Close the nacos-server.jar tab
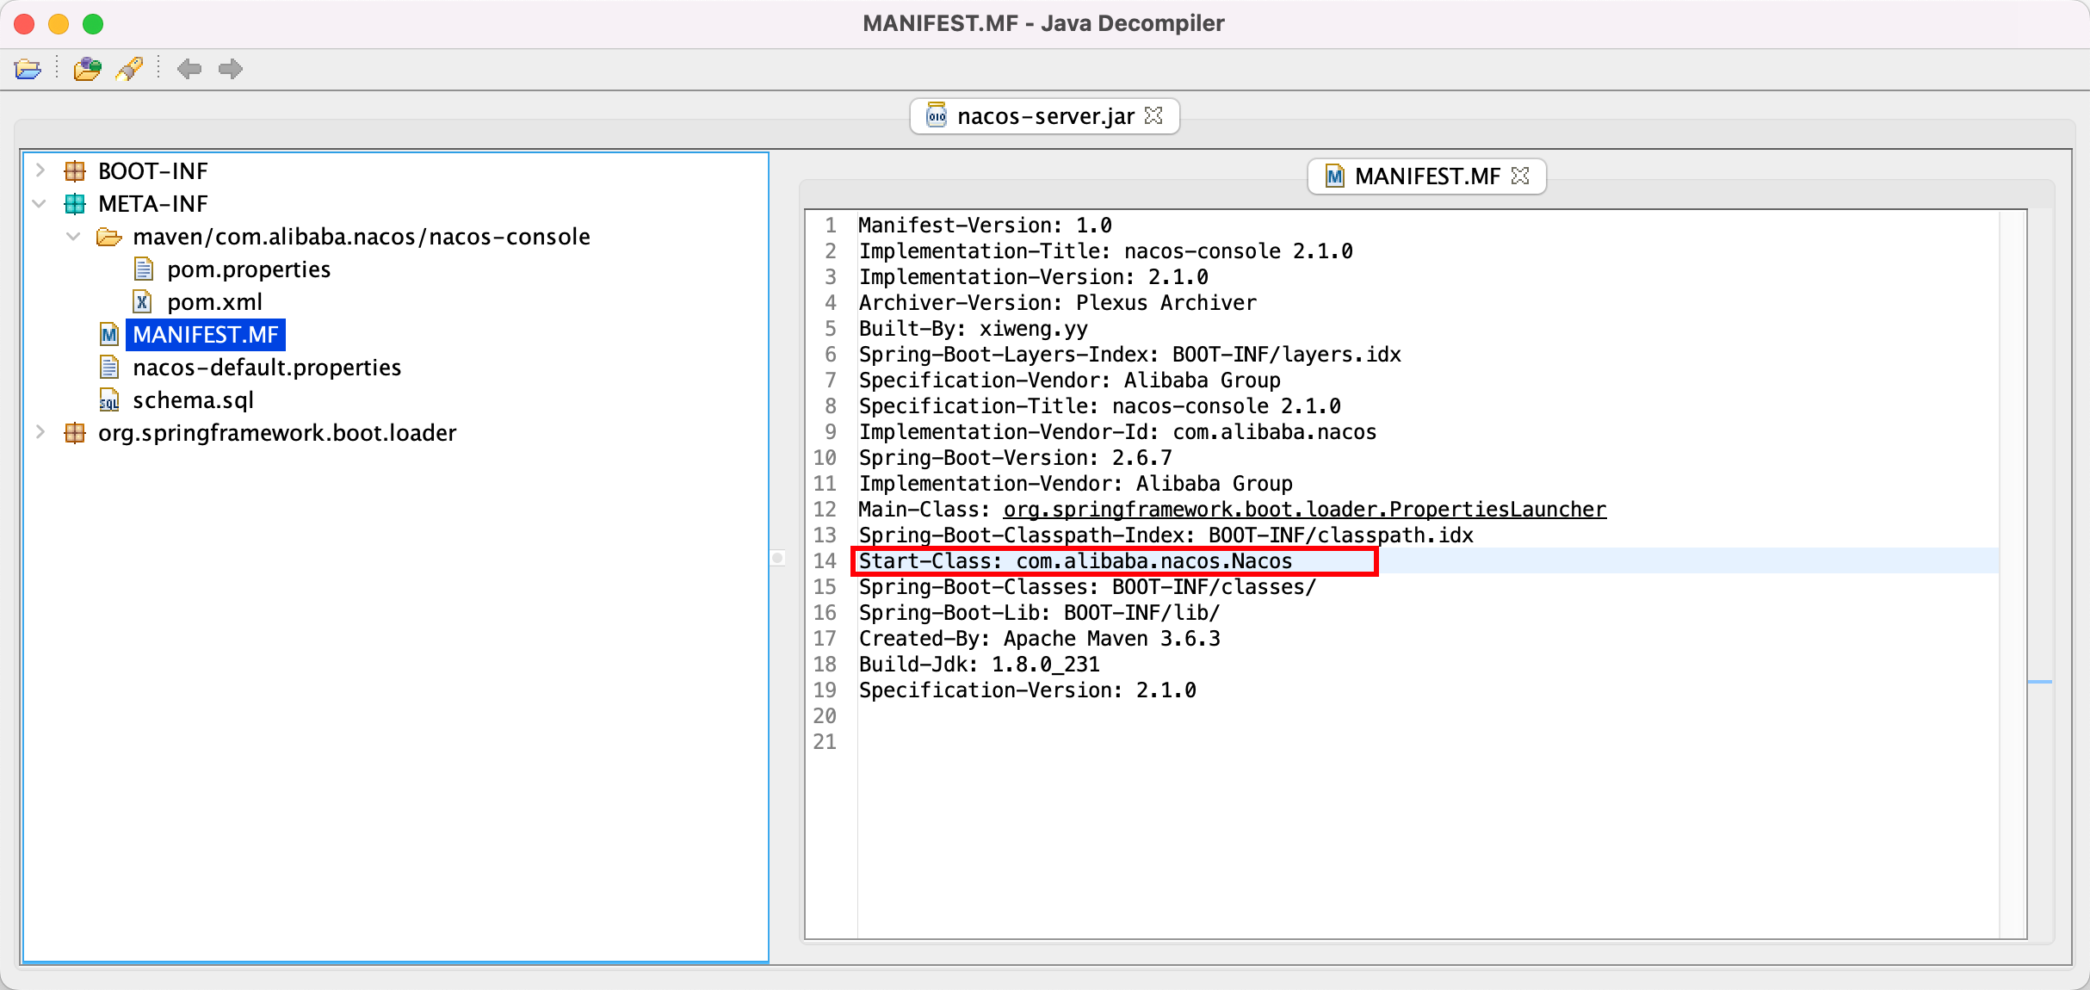The image size is (2090, 990). (1154, 115)
